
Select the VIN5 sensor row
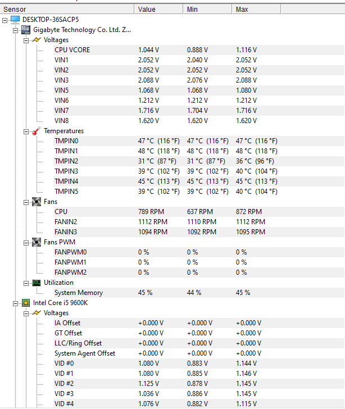click(x=199, y=90)
